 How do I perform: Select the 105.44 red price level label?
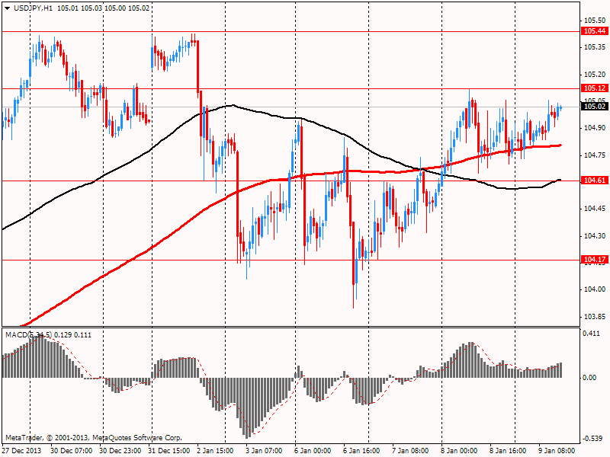[595, 31]
